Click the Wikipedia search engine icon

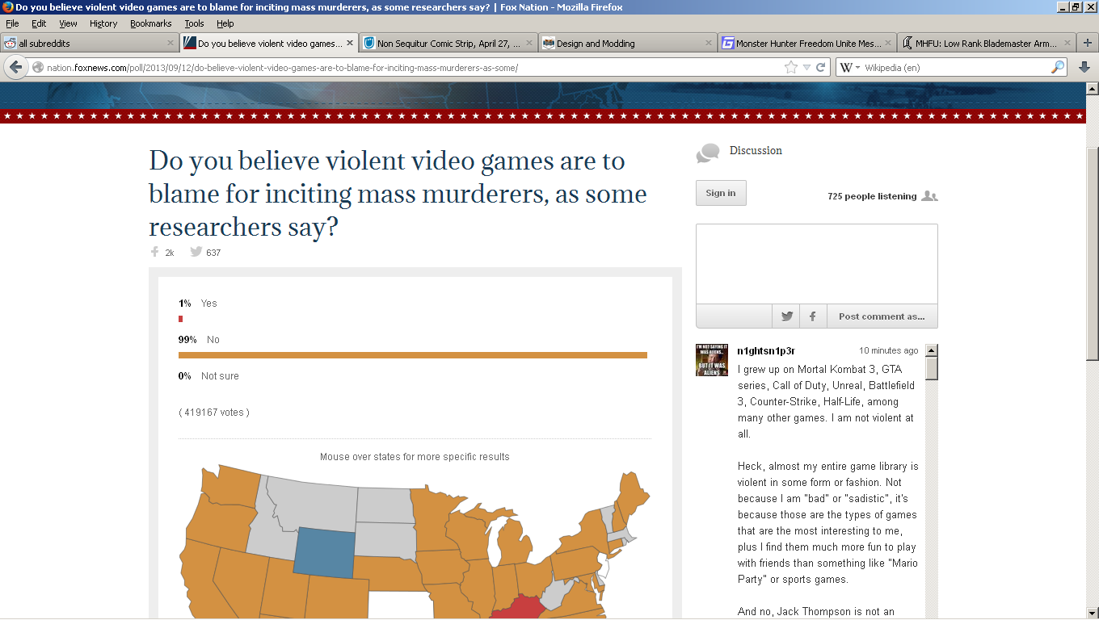tap(846, 68)
